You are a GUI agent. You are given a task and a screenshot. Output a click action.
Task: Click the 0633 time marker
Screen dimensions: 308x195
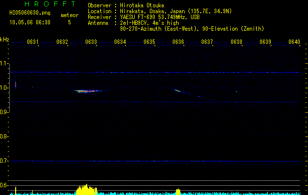click(91, 42)
